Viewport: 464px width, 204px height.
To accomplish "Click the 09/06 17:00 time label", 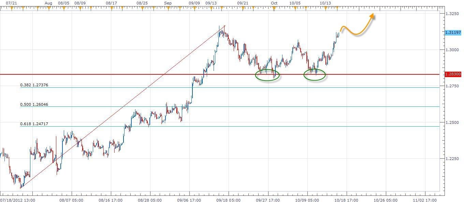I will 189,200.
